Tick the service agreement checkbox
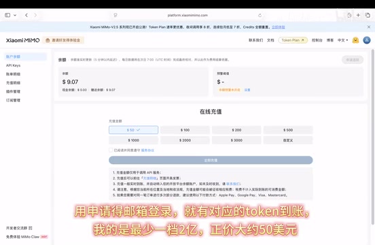The image size is (375, 245). click(111, 150)
